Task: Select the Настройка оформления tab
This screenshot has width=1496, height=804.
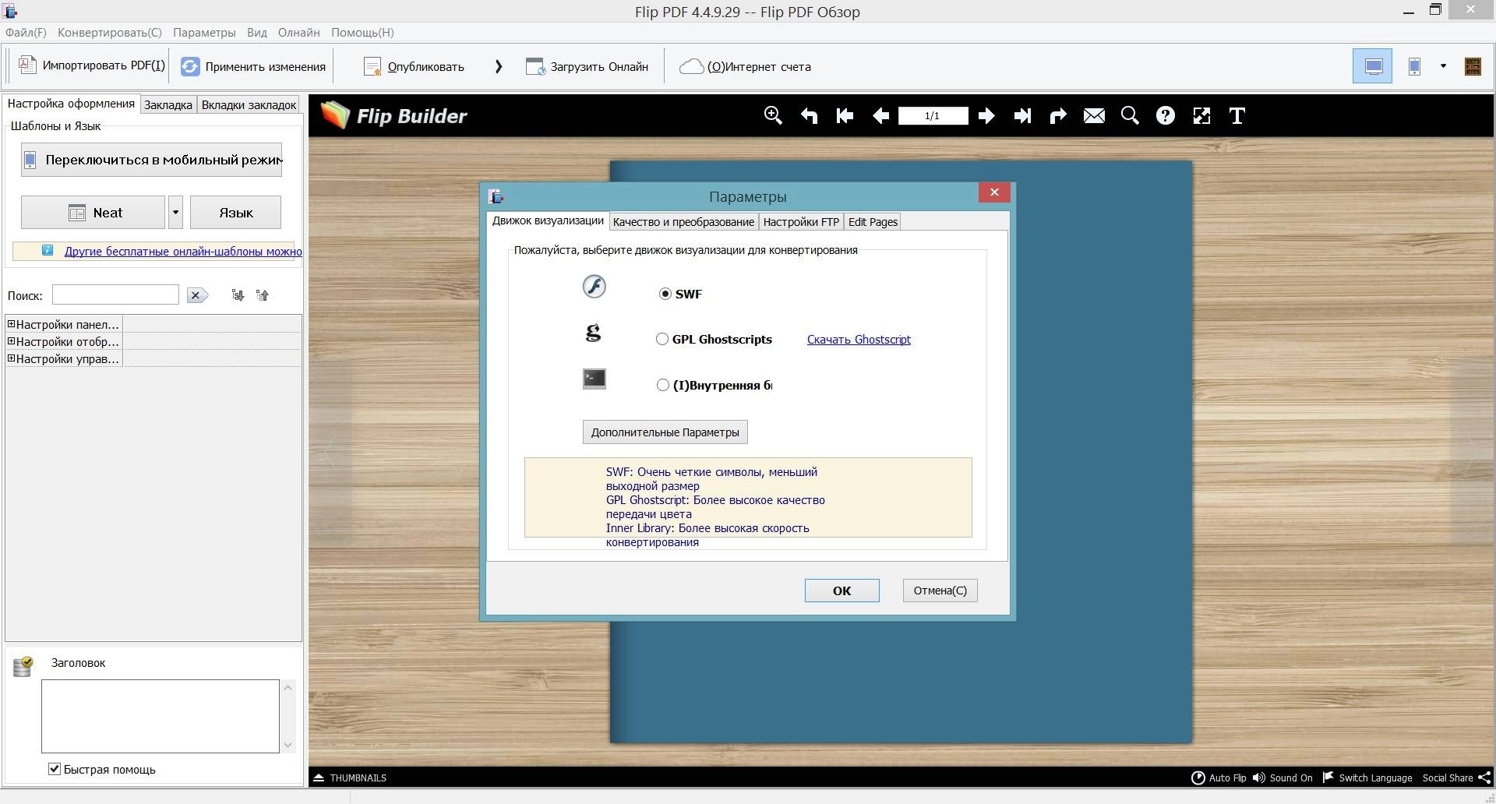Action: [x=71, y=104]
